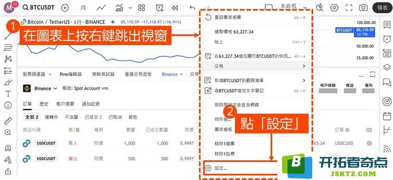Expand the indicators dropdown arrow
393x180 pixels.
coord(130,8)
